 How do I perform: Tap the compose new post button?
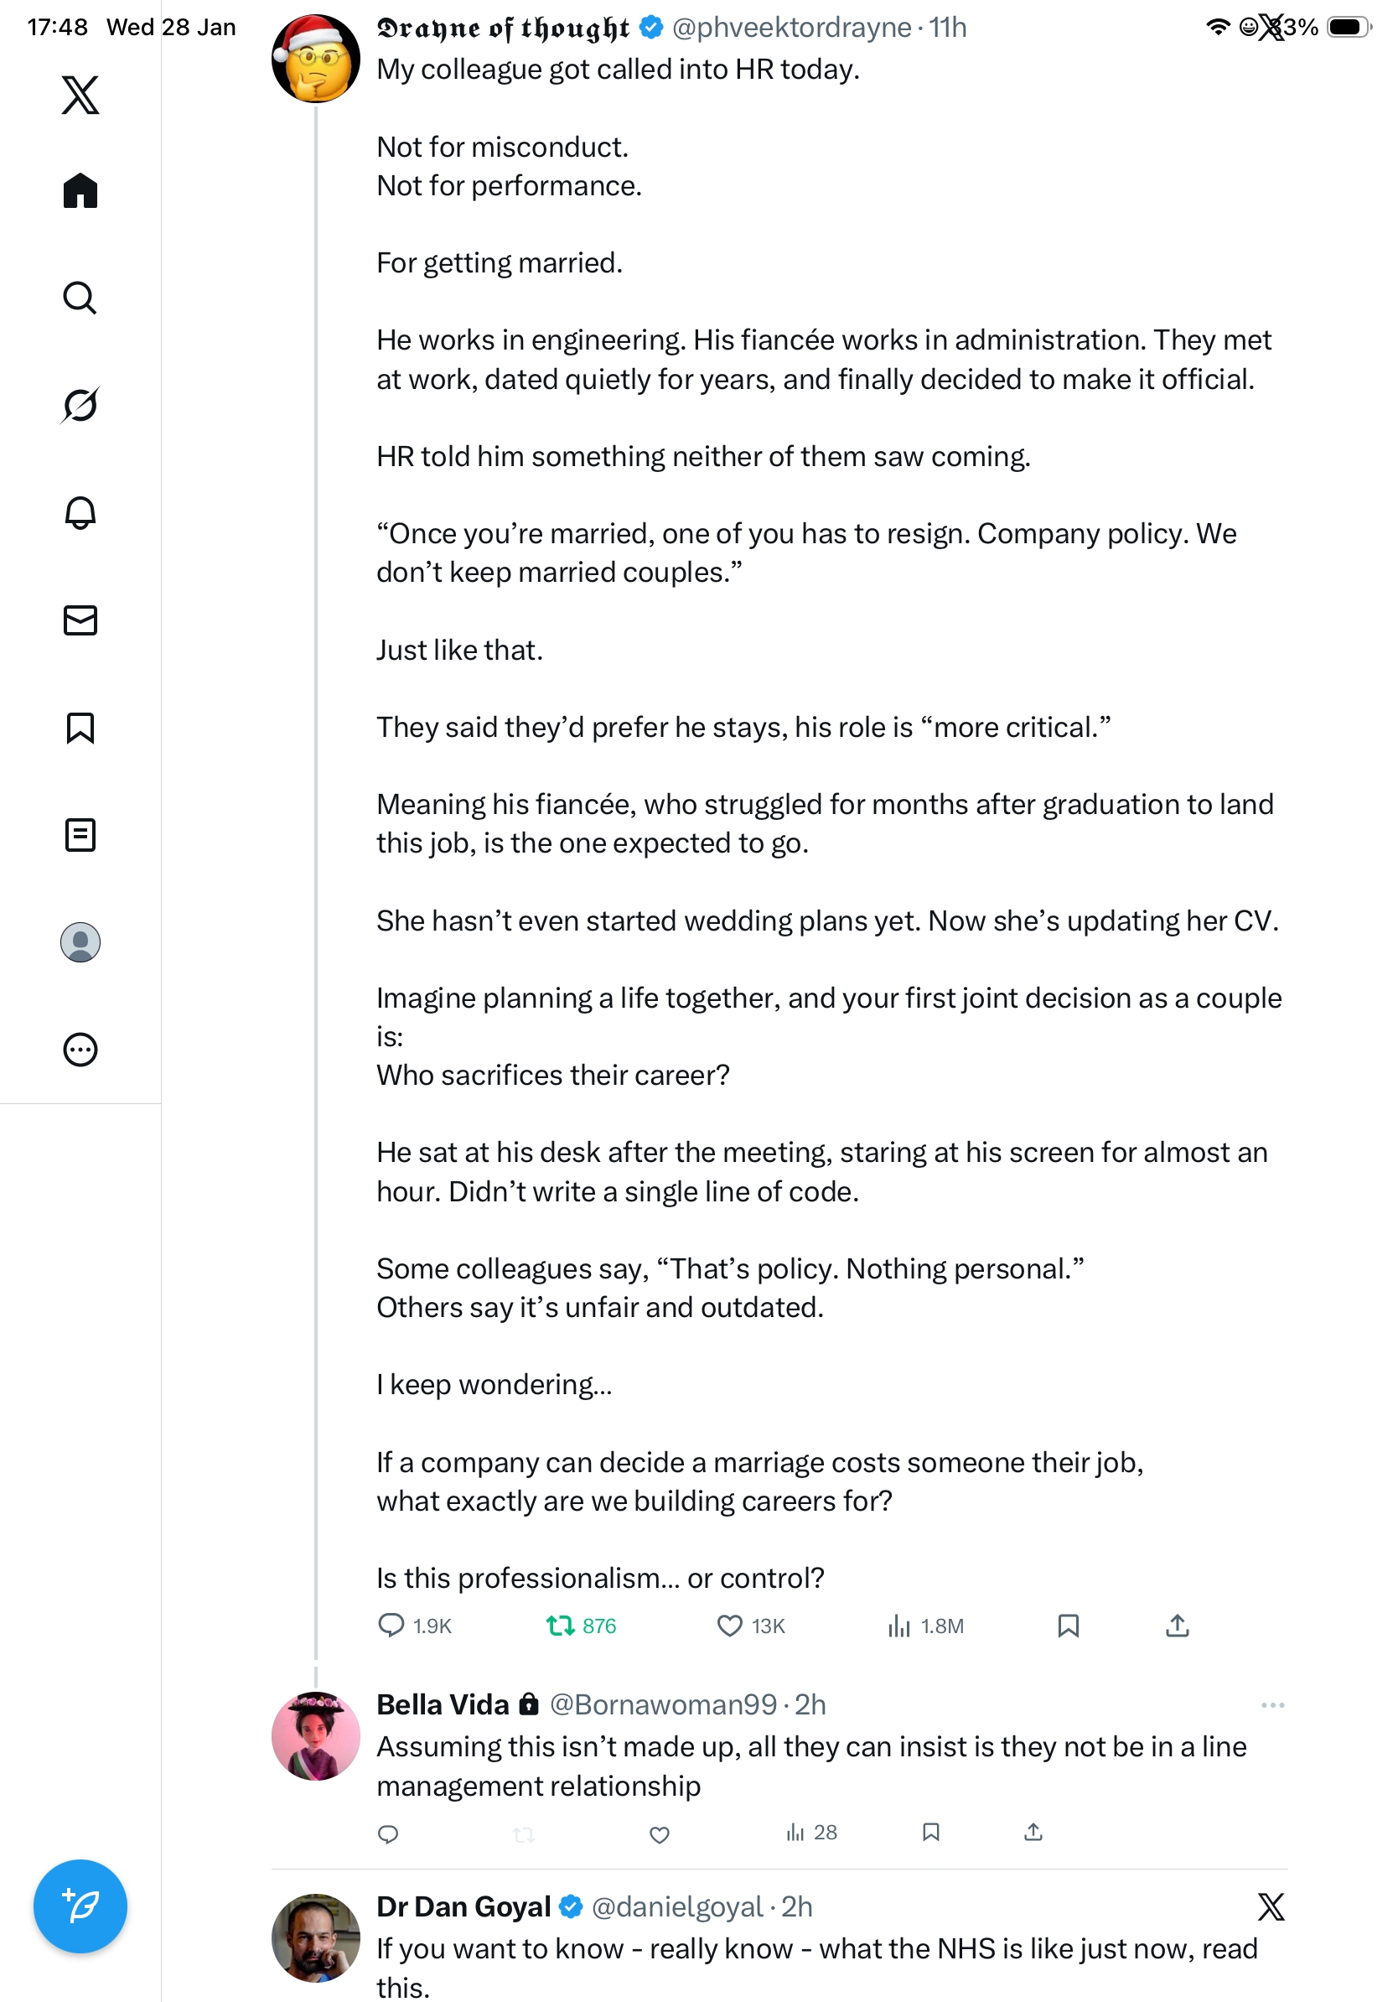click(80, 1906)
